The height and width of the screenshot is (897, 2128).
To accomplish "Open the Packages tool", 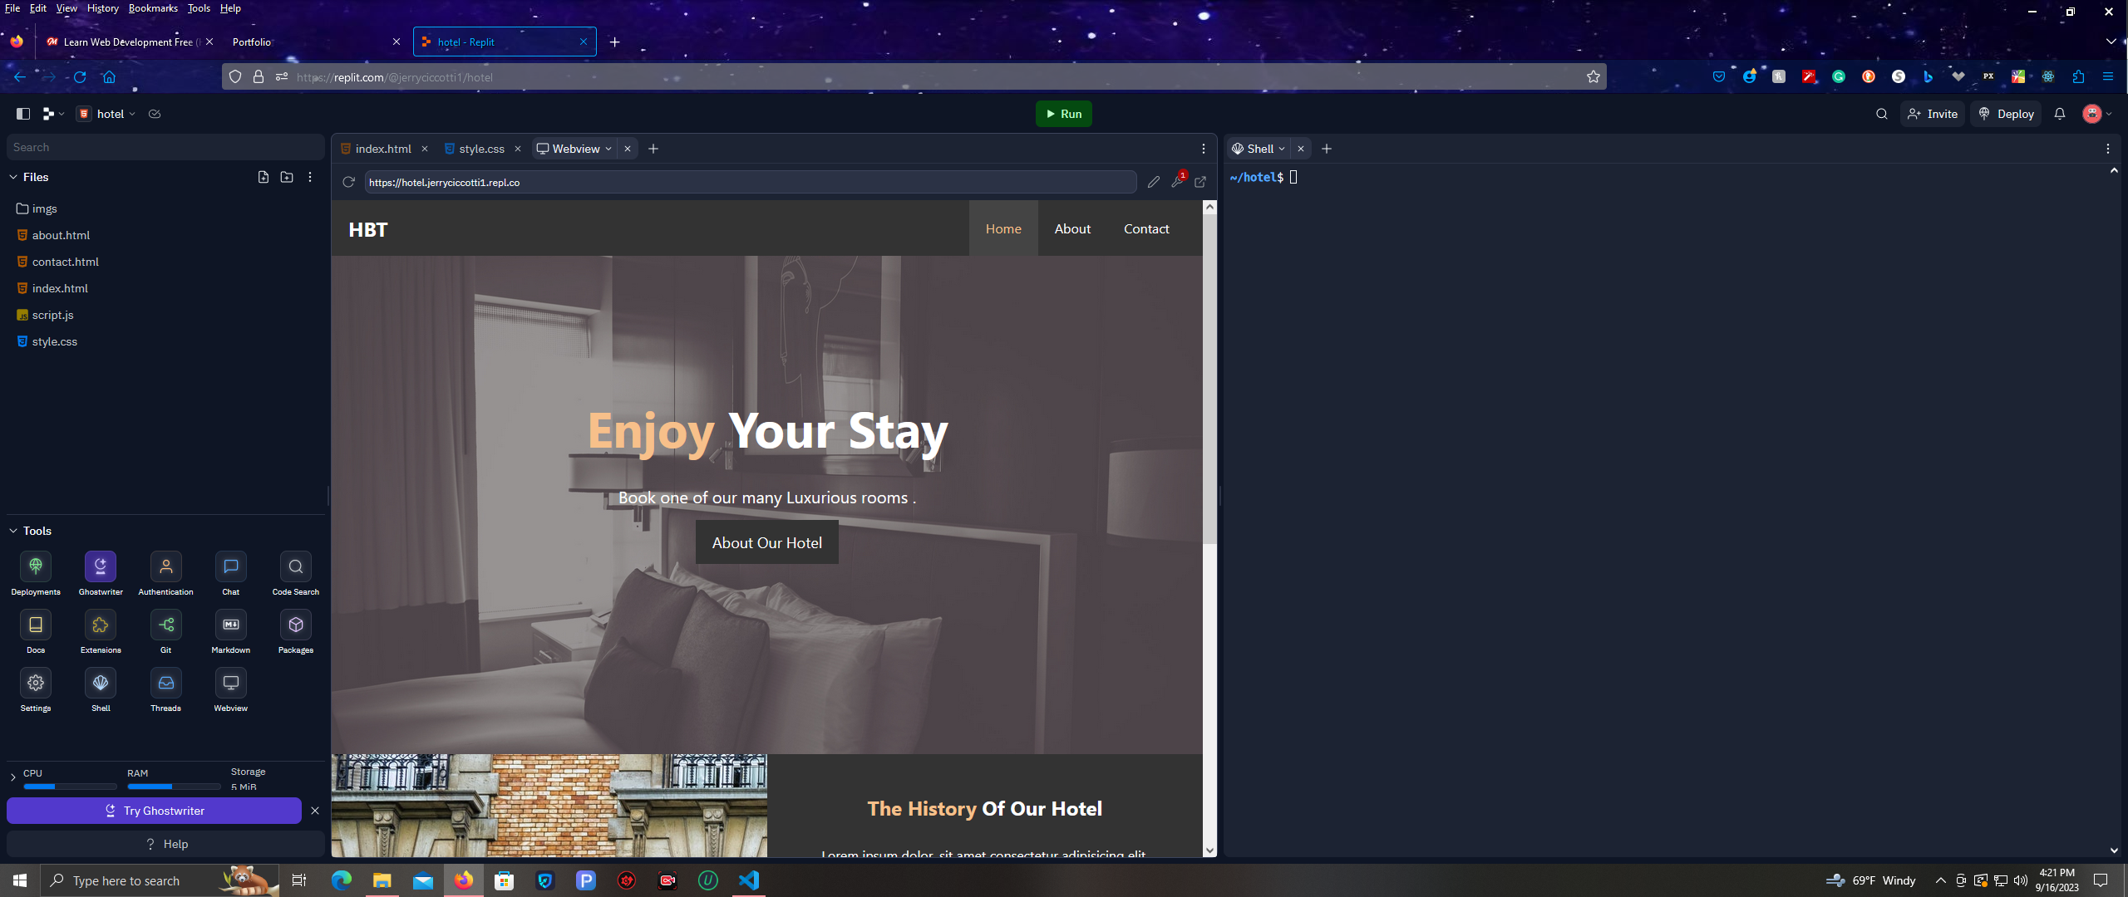I will click(295, 625).
